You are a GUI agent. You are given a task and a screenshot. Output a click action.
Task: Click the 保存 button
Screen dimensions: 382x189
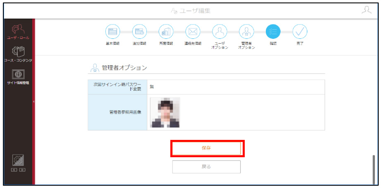[206, 148]
